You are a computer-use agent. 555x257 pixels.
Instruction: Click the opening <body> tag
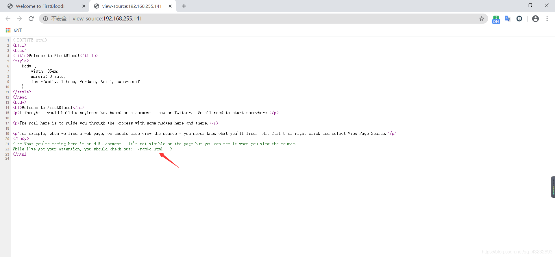[x=20, y=102]
